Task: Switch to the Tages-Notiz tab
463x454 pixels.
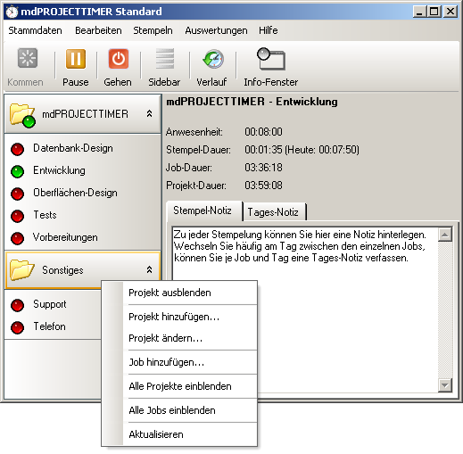Action: click(x=274, y=212)
